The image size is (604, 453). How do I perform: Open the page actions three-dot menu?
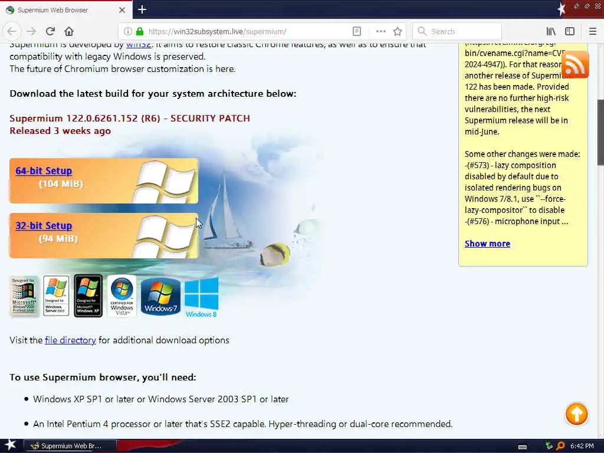tap(380, 31)
